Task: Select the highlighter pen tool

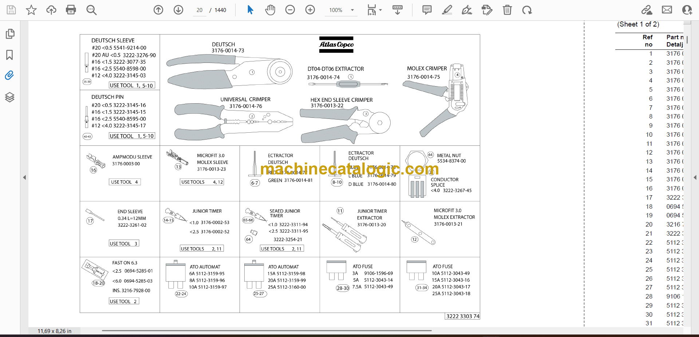Action: coord(447,10)
